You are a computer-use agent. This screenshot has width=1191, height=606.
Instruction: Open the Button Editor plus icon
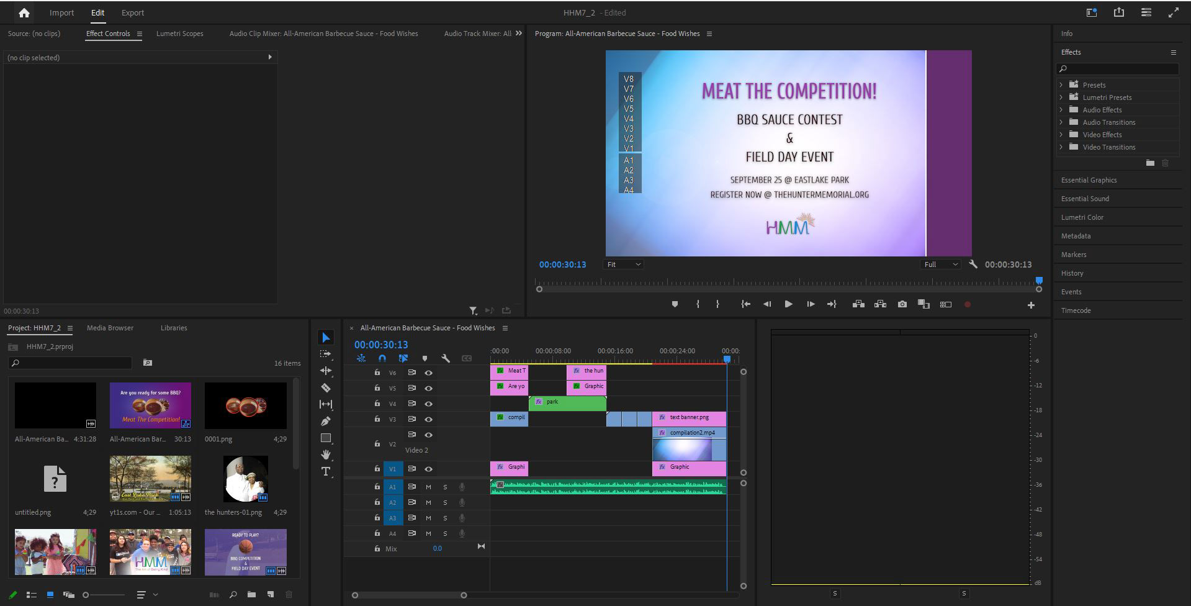point(1031,305)
